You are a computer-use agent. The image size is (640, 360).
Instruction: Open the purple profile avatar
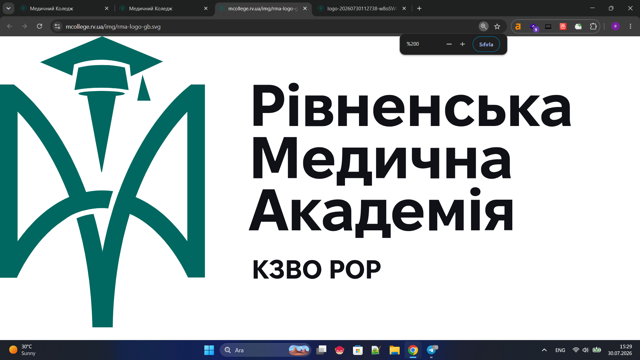(615, 26)
